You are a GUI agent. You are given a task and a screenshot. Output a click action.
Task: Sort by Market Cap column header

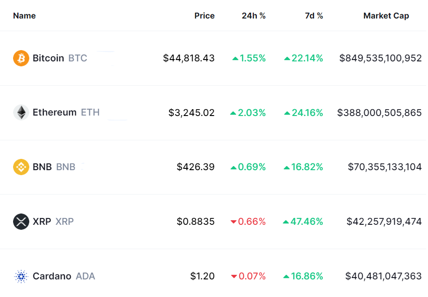(x=386, y=16)
